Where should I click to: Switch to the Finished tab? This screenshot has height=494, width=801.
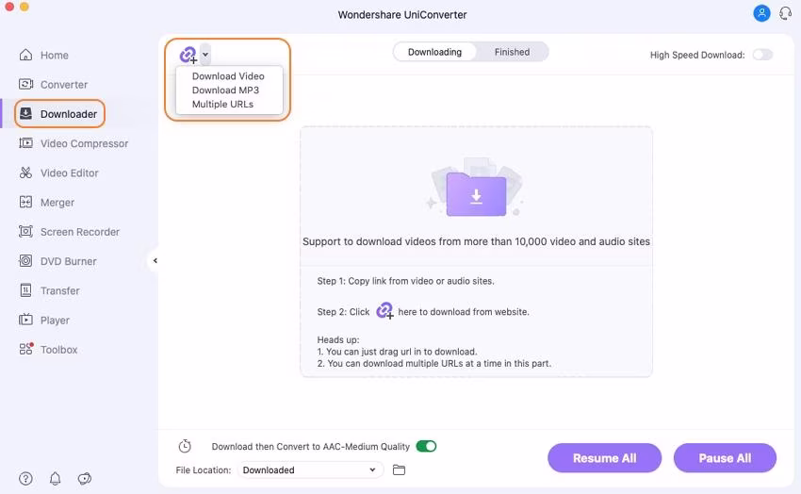512,52
